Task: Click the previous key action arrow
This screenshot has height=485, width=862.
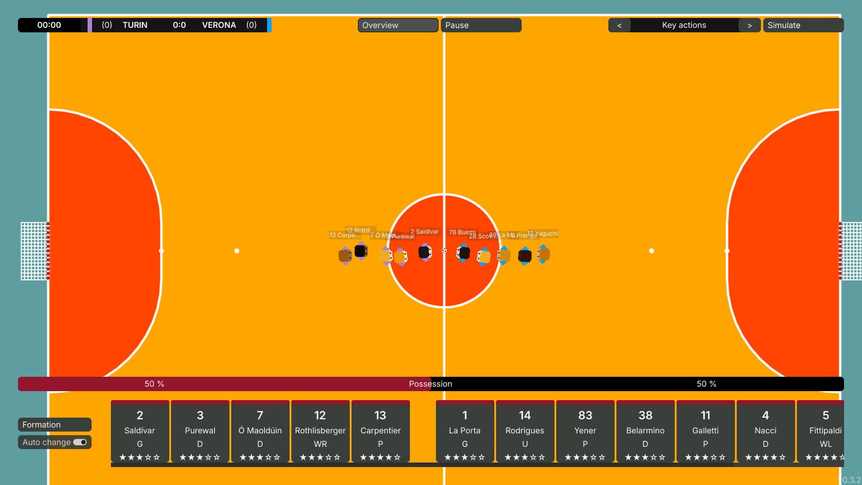Action: pyautogui.click(x=619, y=25)
